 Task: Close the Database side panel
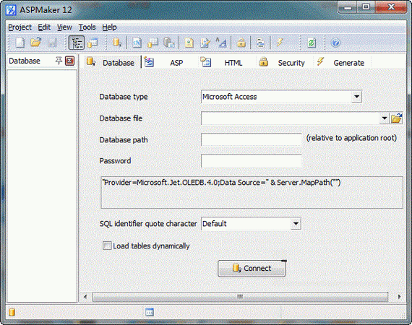[69, 61]
